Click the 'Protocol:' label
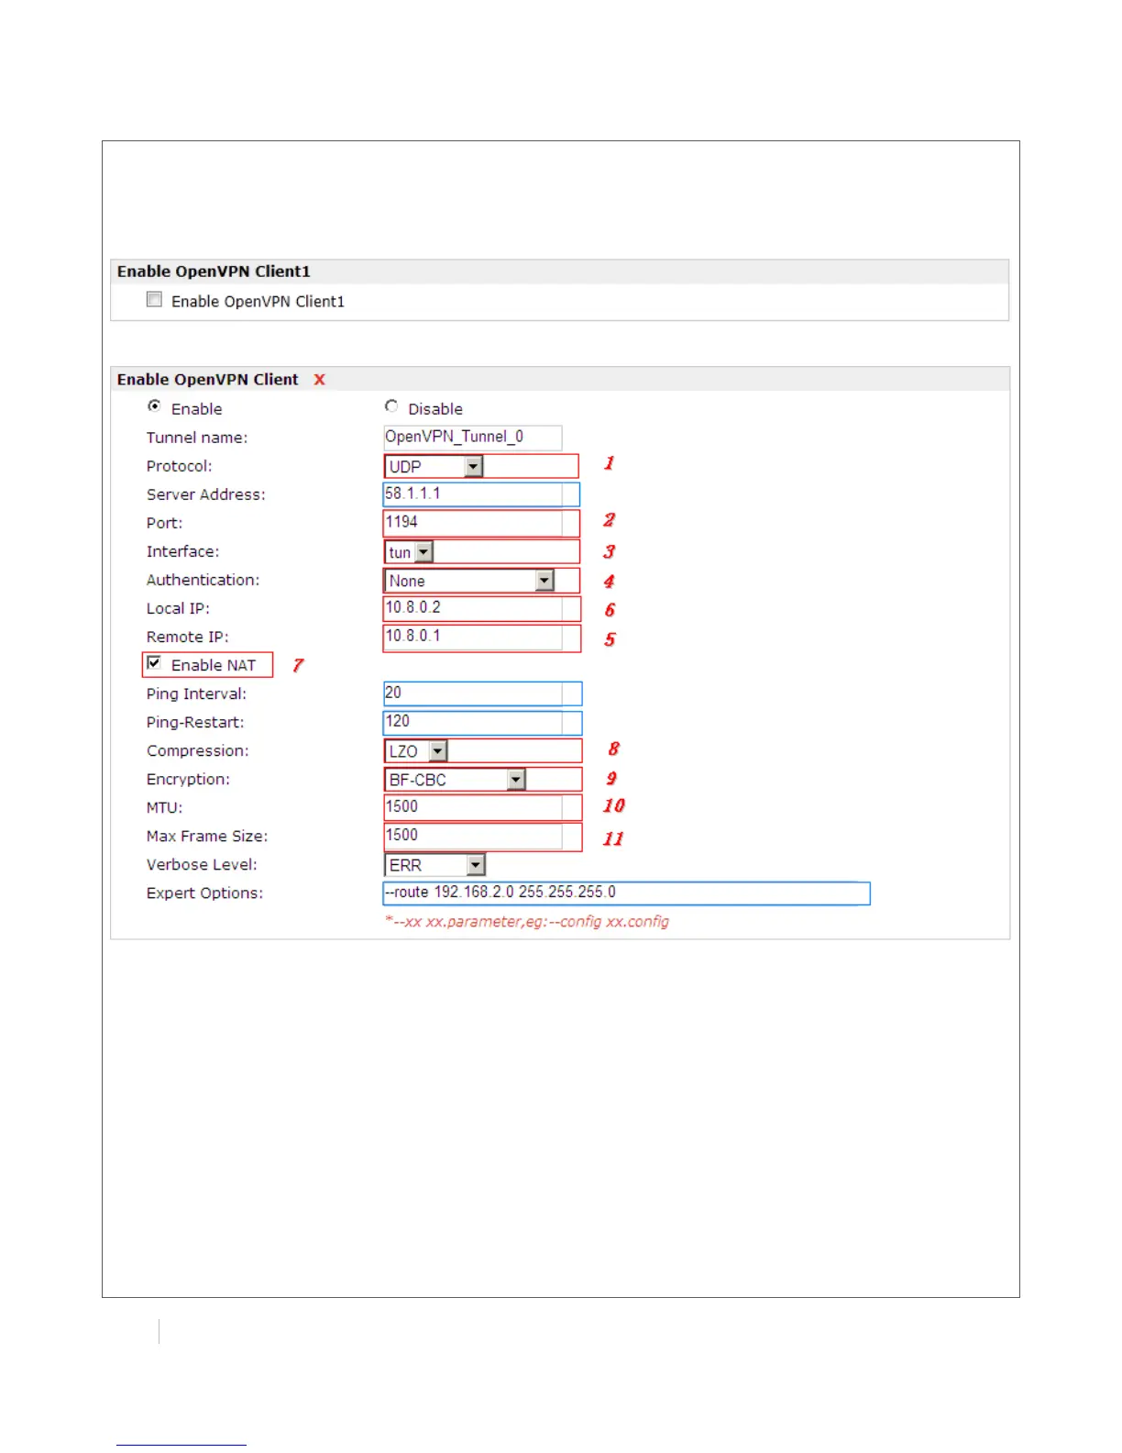 [x=179, y=467]
